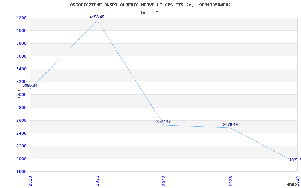Image resolution: width=301 pixels, height=188 pixels.
Task: Click the 4000 y-axis value
Action: [21, 31]
